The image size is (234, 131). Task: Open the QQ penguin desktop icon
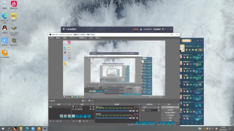coord(5,29)
